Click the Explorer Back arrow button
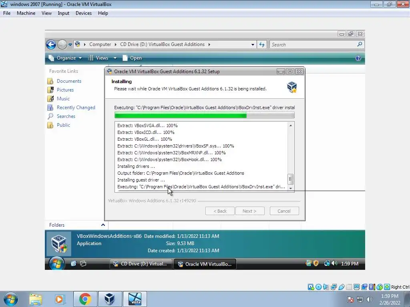Image resolution: width=410 pixels, height=307 pixels. coord(51,45)
